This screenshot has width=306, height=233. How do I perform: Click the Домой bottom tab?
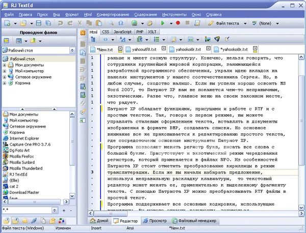pos(100,221)
